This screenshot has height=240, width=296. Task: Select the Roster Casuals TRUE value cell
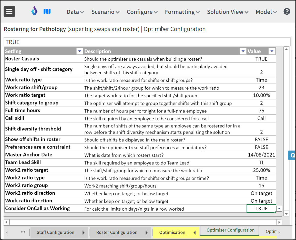pyautogui.click(x=261, y=59)
